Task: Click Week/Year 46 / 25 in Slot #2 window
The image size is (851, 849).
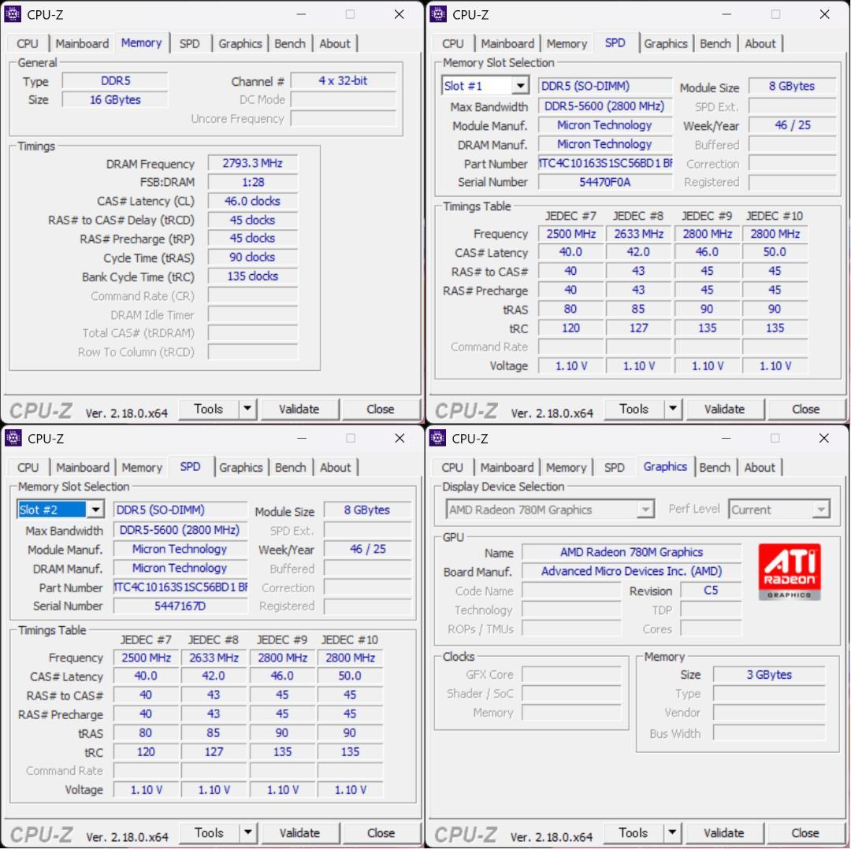Action: (x=367, y=549)
